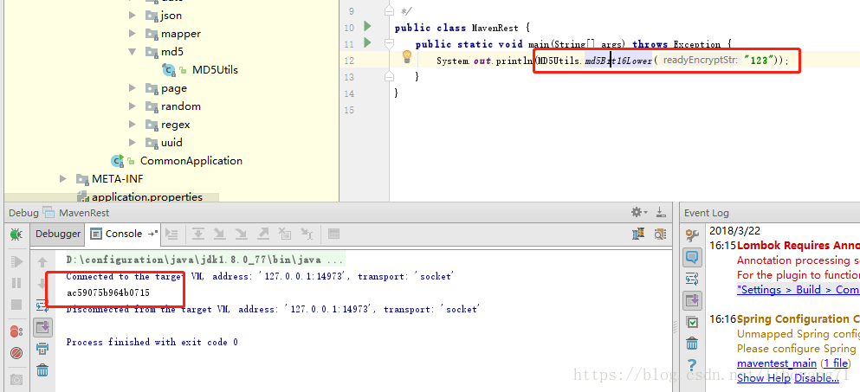The height and width of the screenshot is (392, 860).
Task: Switch to the Console tab
Action: 124,235
